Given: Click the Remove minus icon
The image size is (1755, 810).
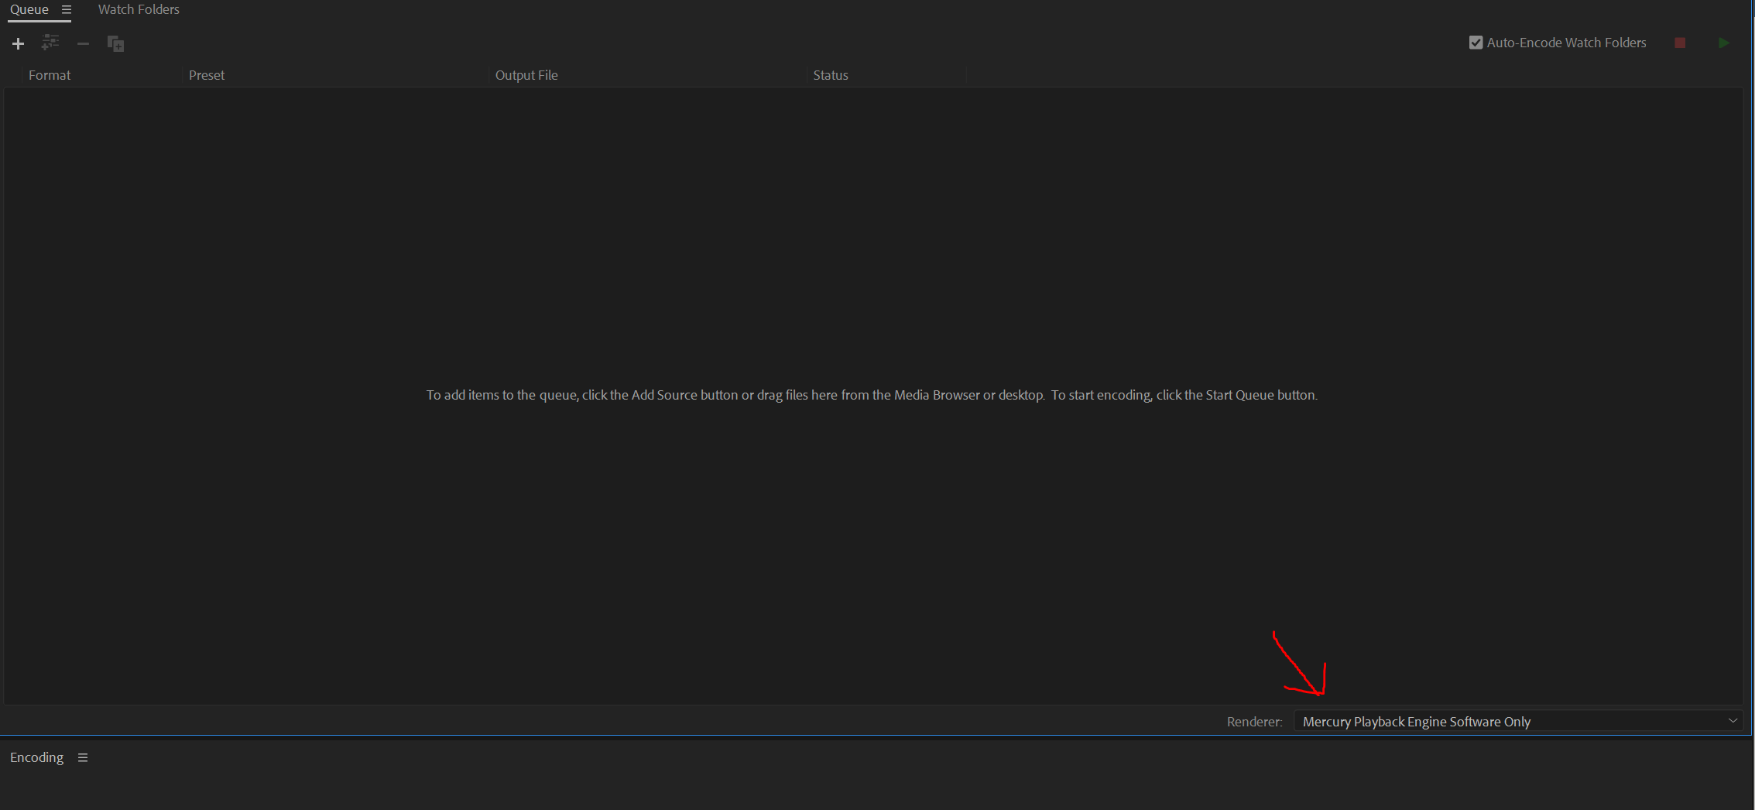Looking at the screenshot, I should click(x=83, y=43).
